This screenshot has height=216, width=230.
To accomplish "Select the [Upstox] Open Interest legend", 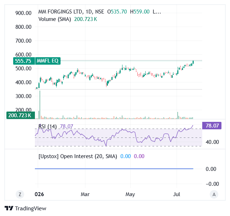I will [x=78, y=156].
